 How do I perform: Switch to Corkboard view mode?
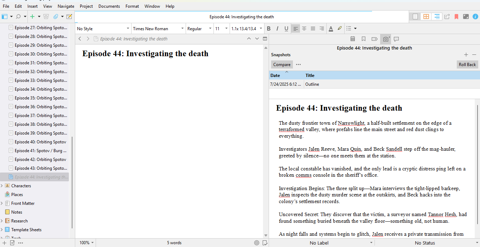pos(426,17)
